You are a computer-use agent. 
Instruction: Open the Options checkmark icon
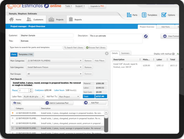(x=164, y=15)
